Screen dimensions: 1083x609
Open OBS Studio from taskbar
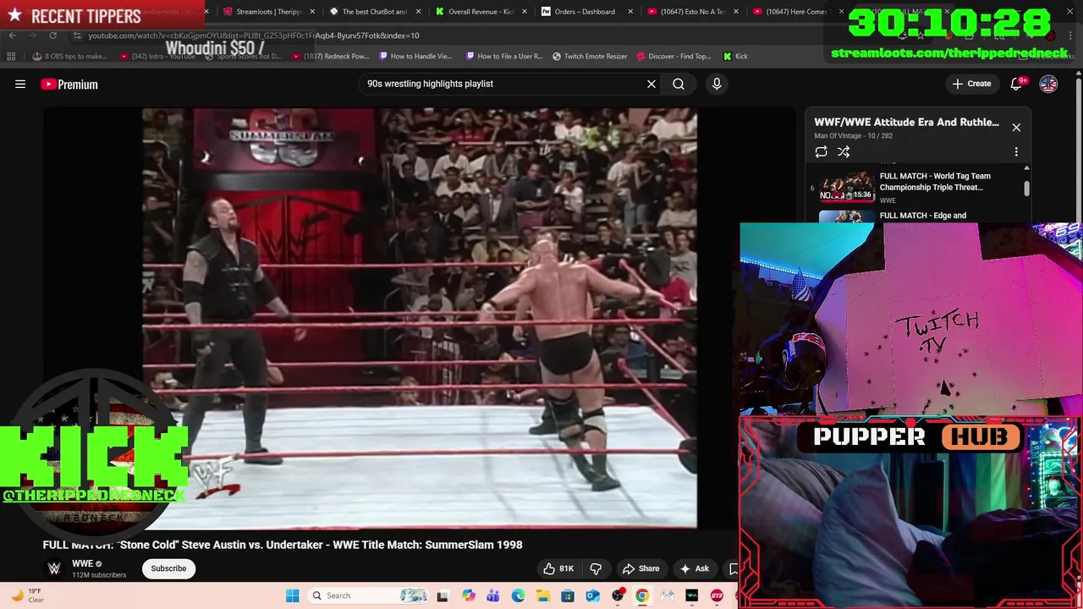(618, 595)
